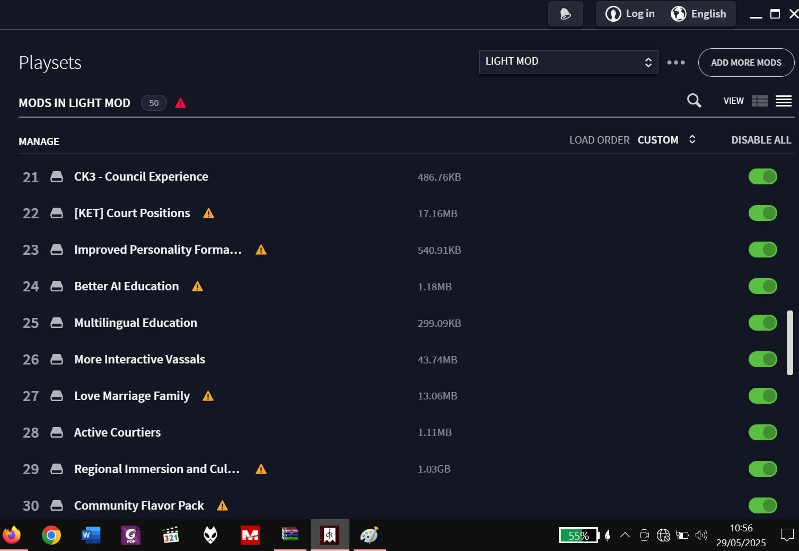Select the Multilingual Education mod name

(136, 323)
